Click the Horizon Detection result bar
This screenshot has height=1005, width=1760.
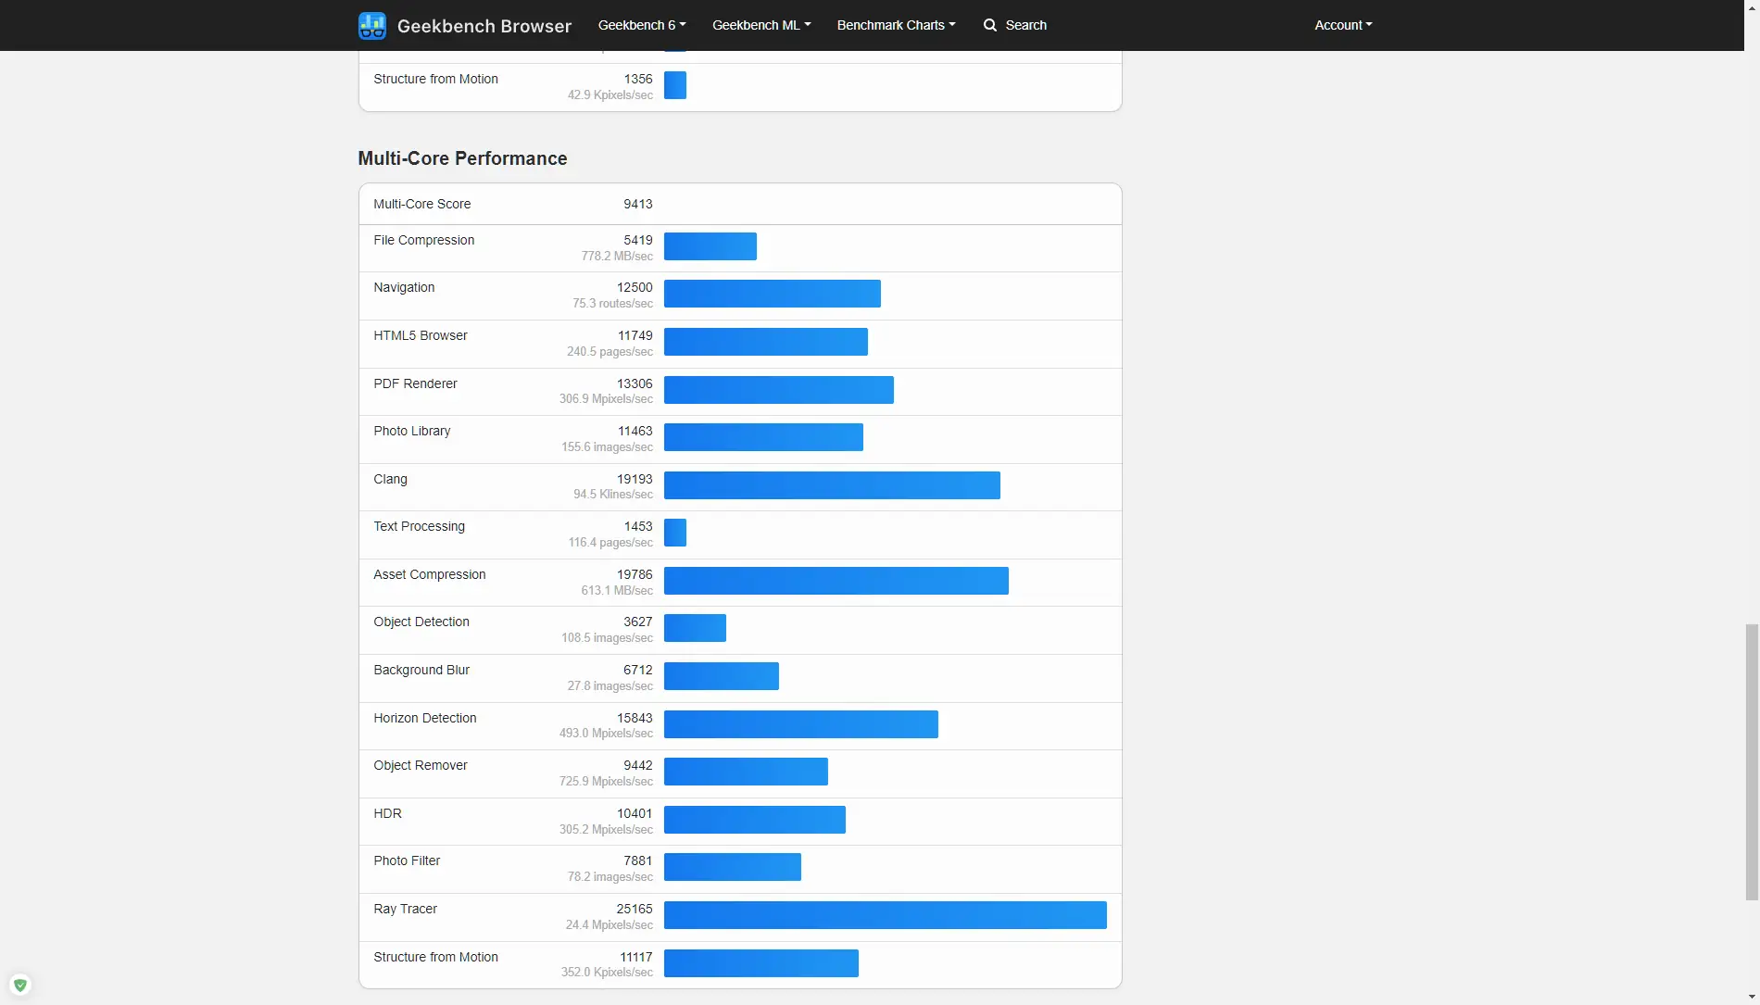[801, 724]
